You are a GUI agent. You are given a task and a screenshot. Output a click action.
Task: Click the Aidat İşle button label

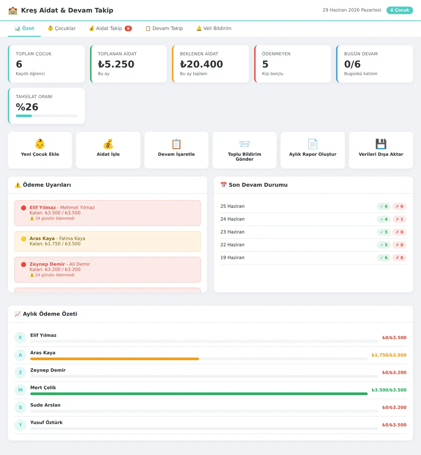(108, 154)
